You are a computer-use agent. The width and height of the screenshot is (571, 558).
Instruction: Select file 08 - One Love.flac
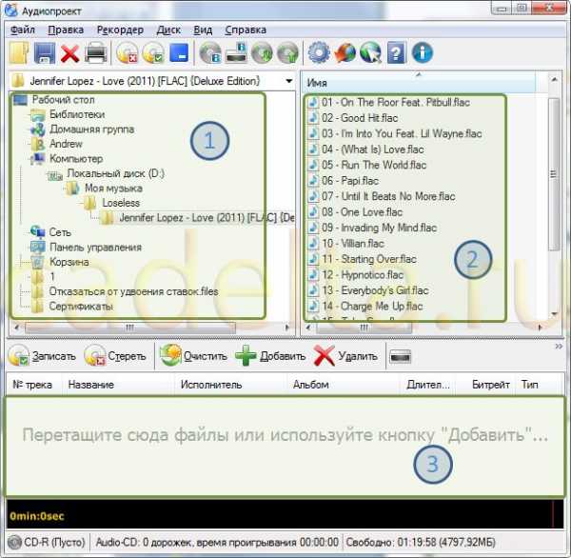pos(362,212)
